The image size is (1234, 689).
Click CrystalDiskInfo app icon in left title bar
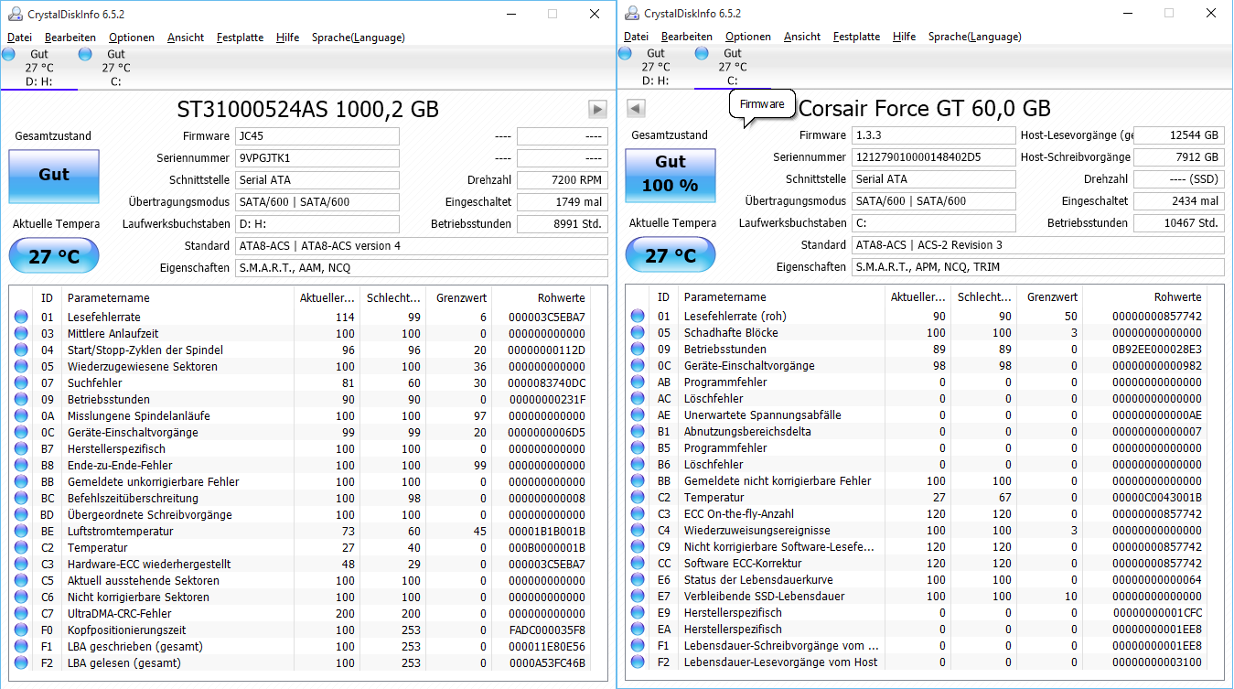[x=14, y=14]
